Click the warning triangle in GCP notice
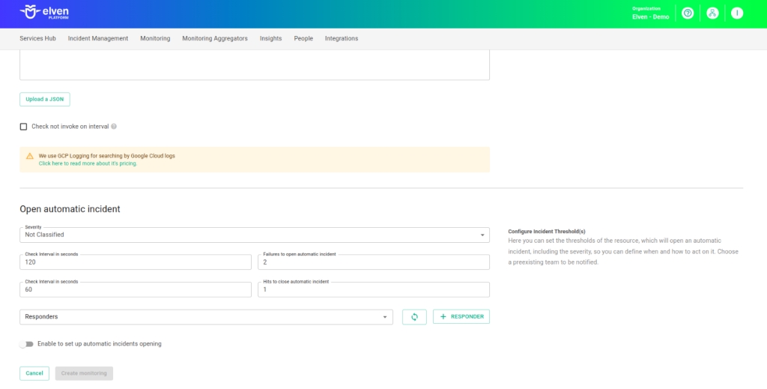 coord(30,156)
